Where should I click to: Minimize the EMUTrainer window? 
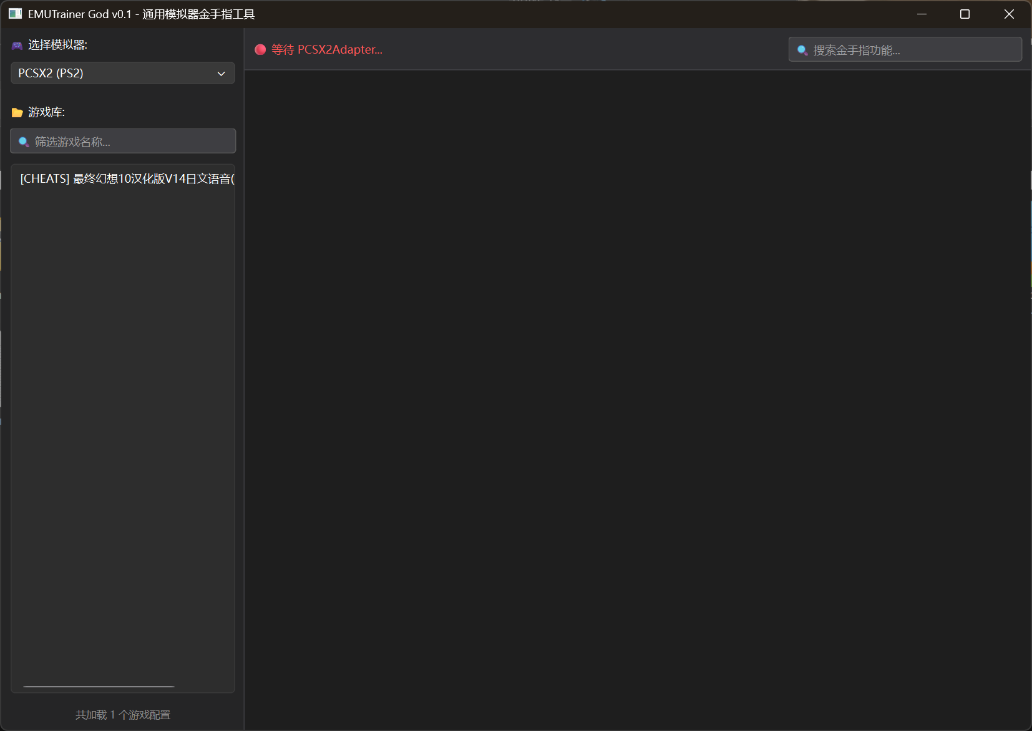(x=922, y=14)
